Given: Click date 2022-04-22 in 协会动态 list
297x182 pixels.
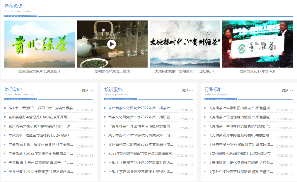Looking at the screenshot, I should click(85, 128).
